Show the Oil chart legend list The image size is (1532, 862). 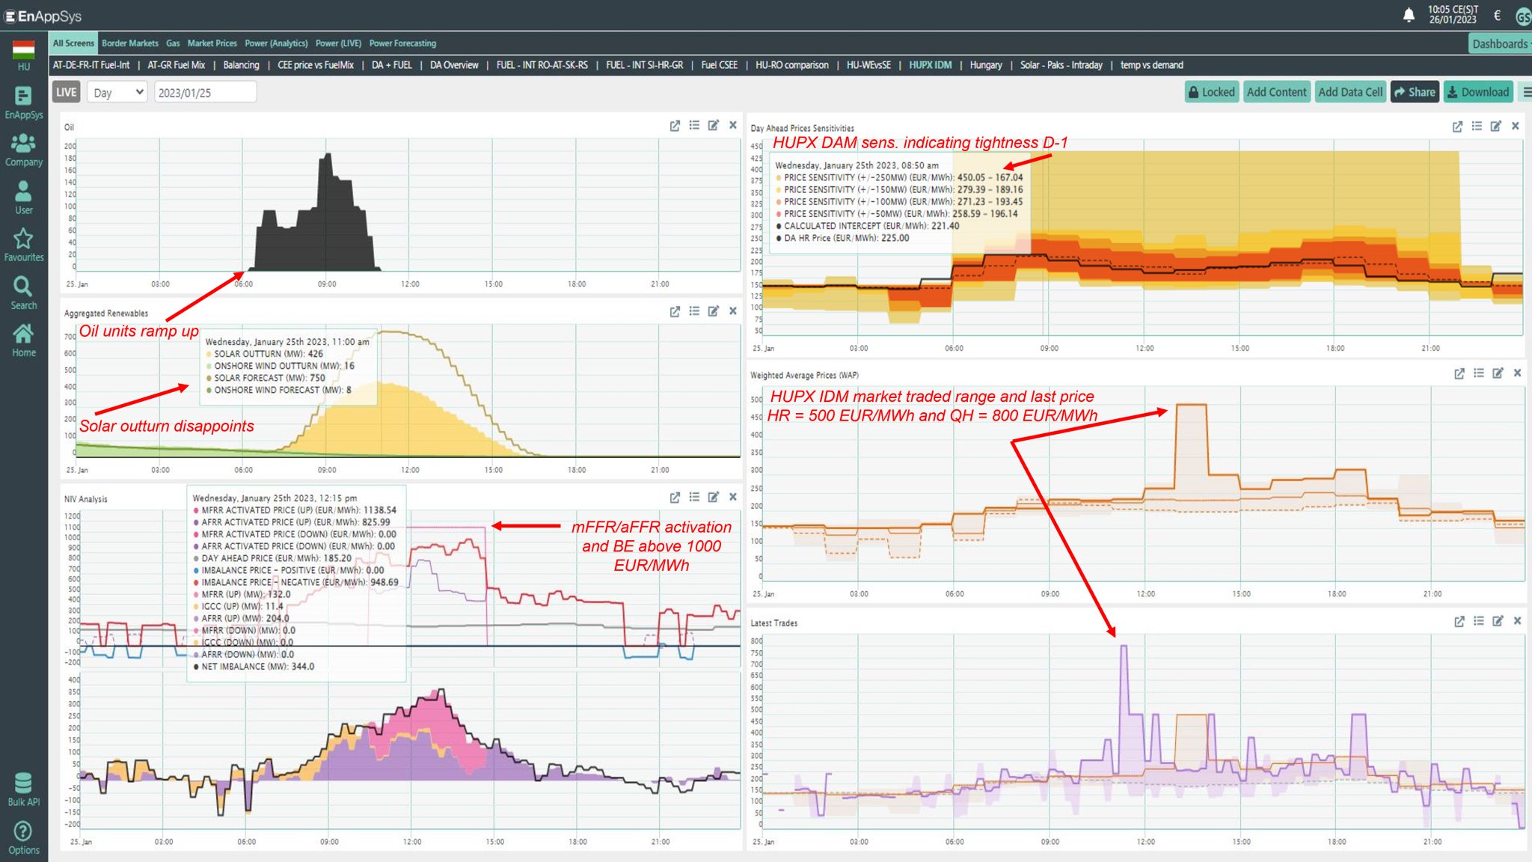(x=694, y=126)
